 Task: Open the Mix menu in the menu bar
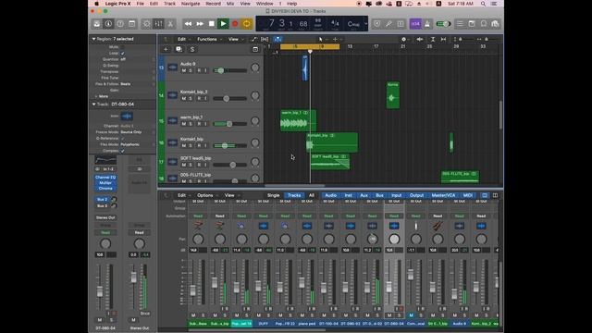[x=230, y=4]
